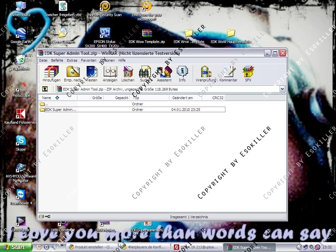Switch to FileZilla upload taskbar window
336x252 pixels.
coord(197,247)
